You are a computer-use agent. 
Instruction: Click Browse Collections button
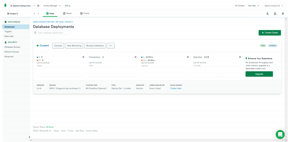click(x=95, y=46)
